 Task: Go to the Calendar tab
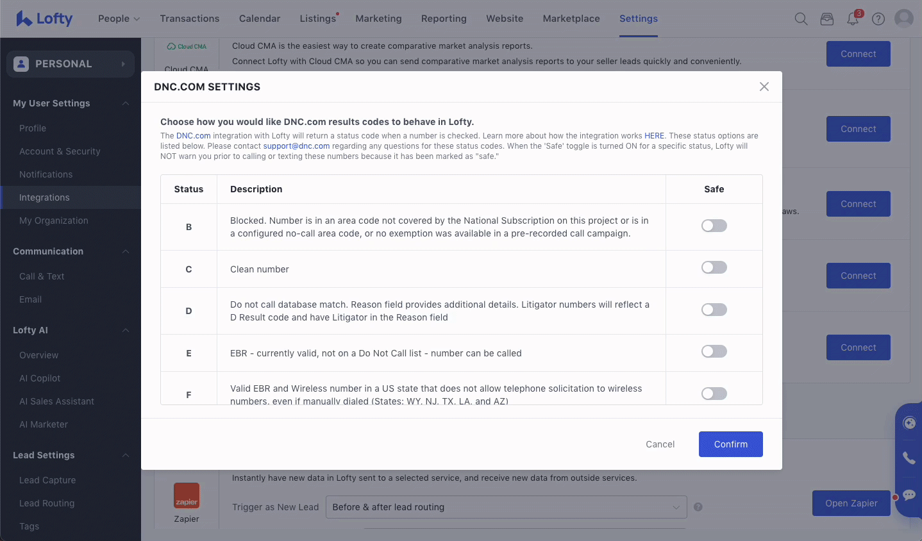[260, 19]
